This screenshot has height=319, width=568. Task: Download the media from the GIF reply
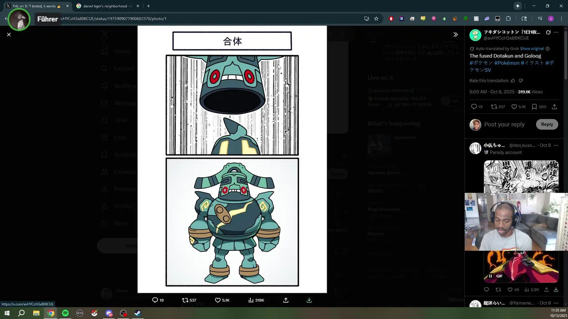click(556, 290)
